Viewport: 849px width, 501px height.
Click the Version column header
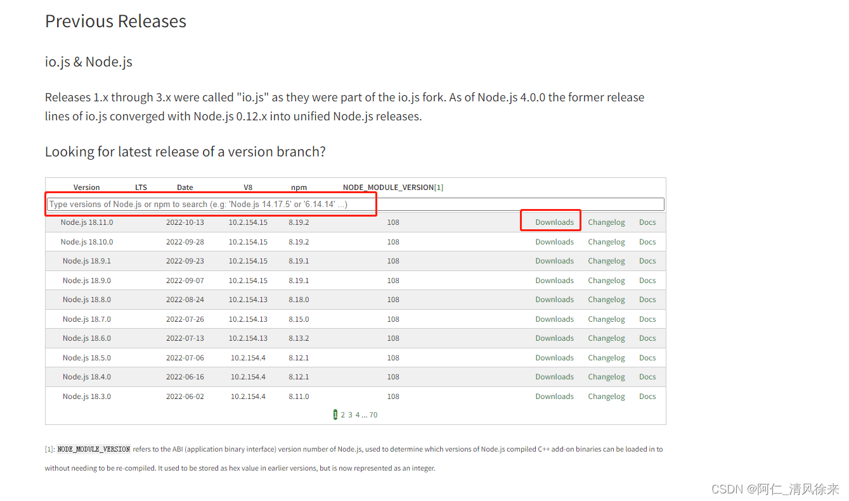(87, 187)
